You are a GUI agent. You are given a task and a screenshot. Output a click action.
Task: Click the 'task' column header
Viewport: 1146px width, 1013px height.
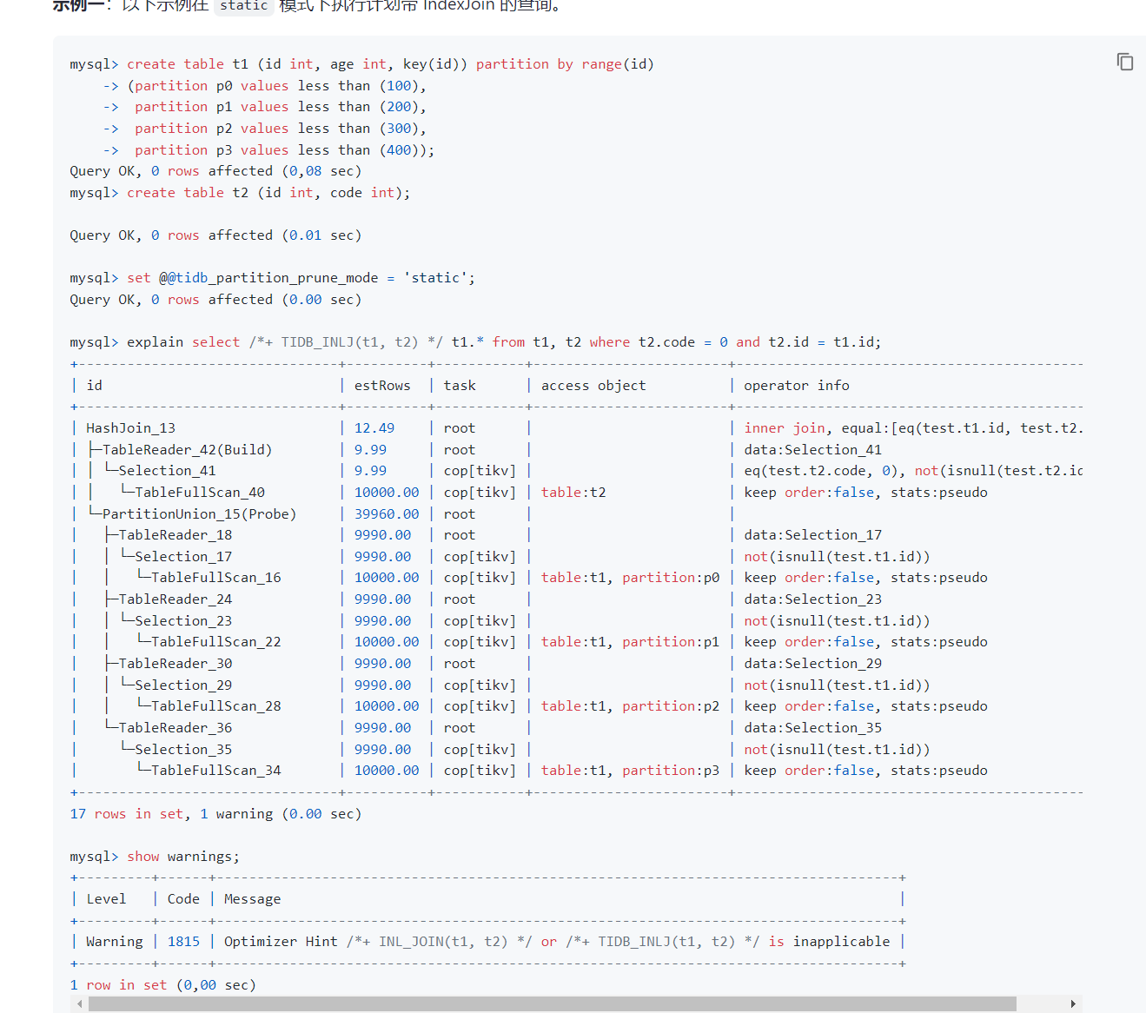tap(460, 386)
